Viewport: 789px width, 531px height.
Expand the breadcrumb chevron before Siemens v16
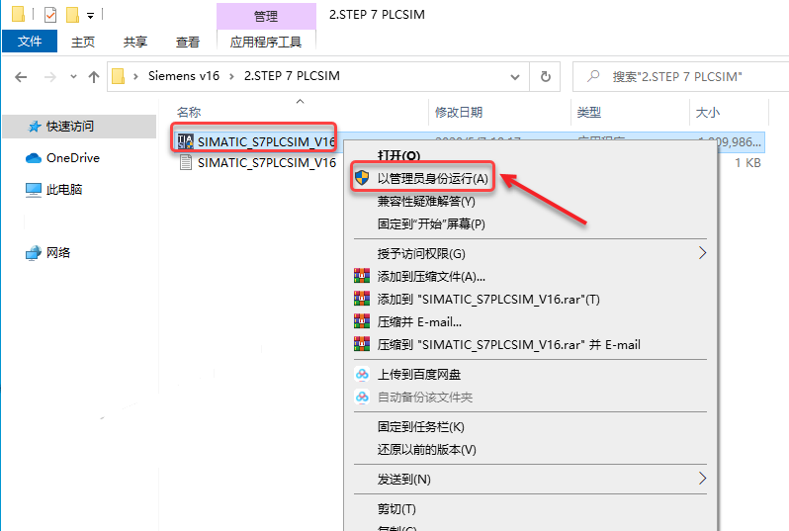[x=135, y=76]
